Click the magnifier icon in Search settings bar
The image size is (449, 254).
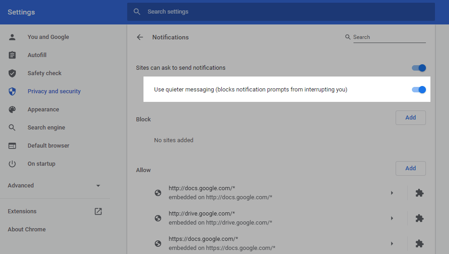point(137,12)
